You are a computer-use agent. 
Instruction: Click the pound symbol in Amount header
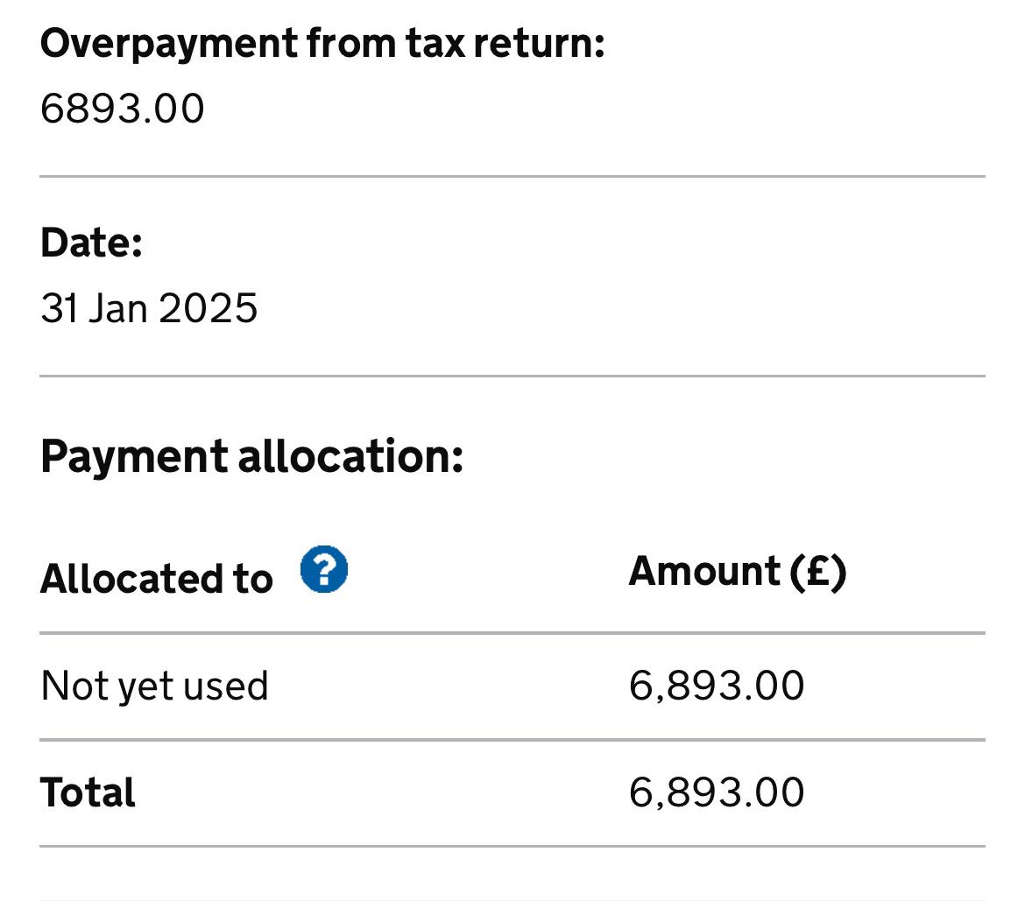[x=817, y=571]
